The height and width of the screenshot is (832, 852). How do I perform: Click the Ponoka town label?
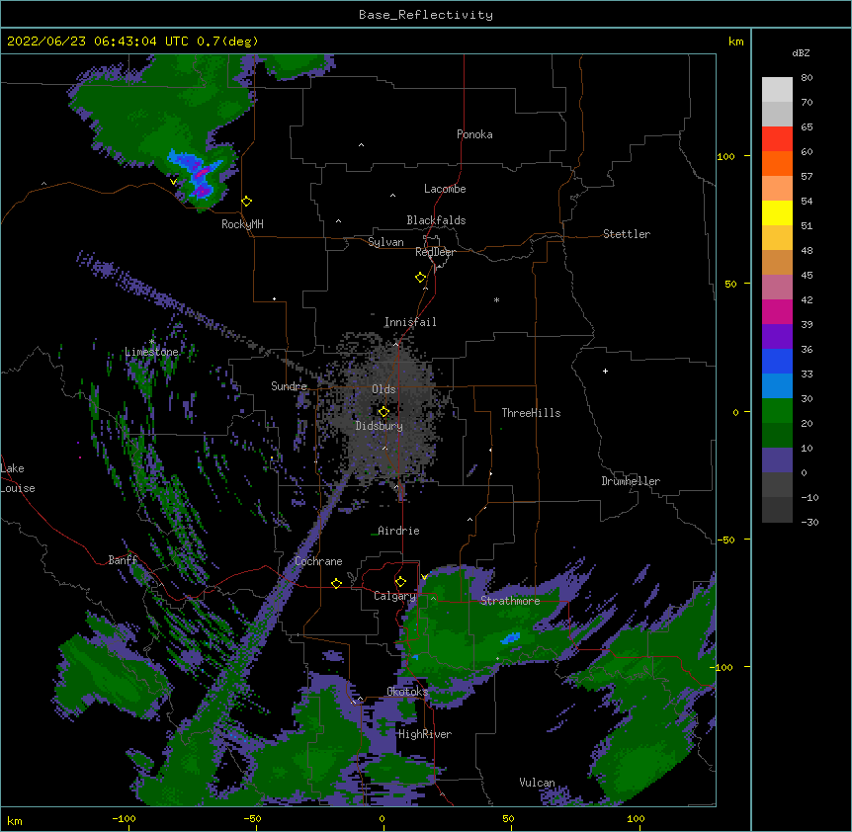pos(474,134)
